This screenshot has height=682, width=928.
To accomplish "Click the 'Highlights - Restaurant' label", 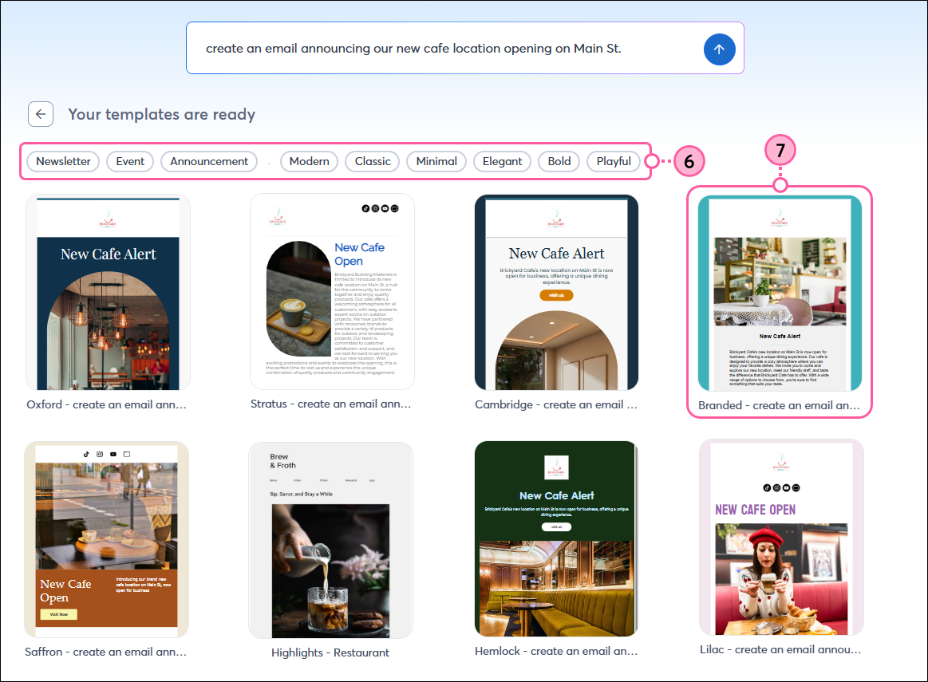I will point(330,652).
